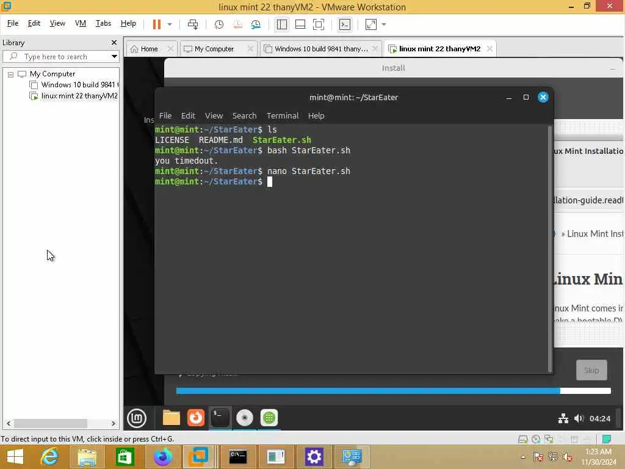Open VMware File menu

click(13, 23)
